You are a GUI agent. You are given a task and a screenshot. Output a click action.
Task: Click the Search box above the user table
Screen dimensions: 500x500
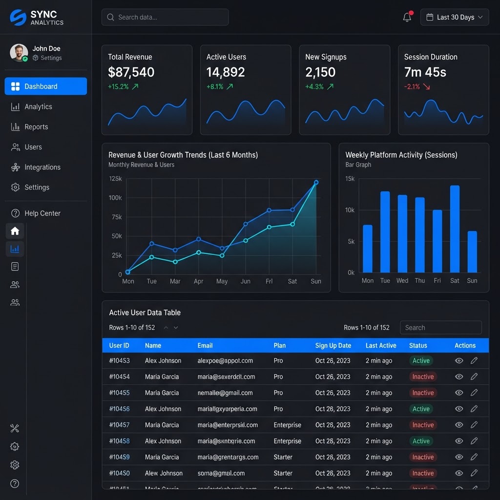click(441, 328)
